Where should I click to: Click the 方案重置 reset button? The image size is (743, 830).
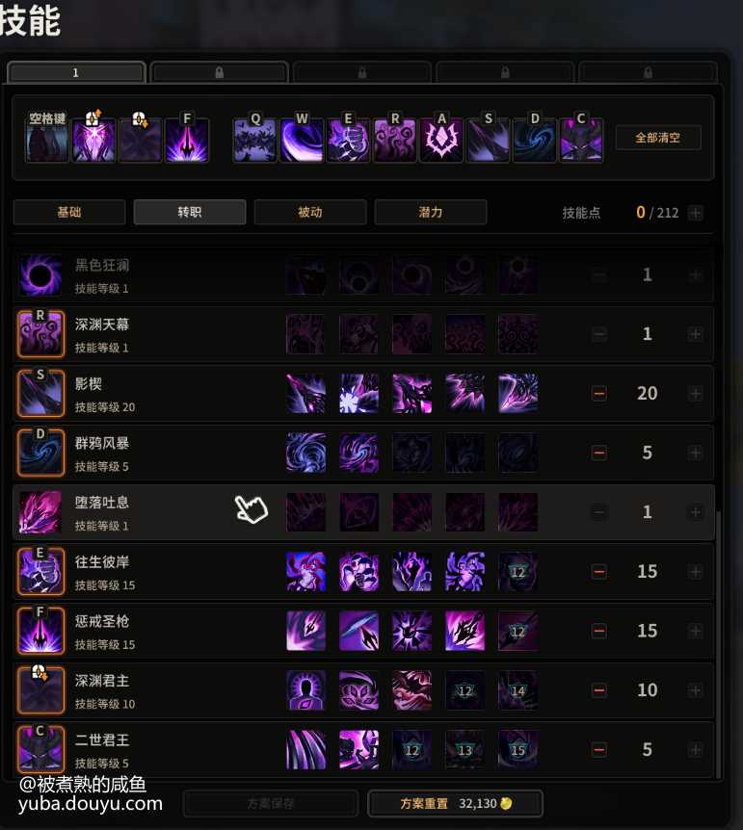(455, 804)
